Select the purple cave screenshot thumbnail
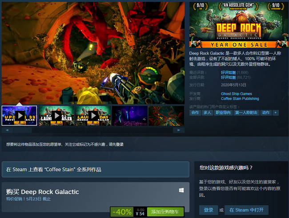Screen dimensions: 289x218 click(x=130, y=116)
